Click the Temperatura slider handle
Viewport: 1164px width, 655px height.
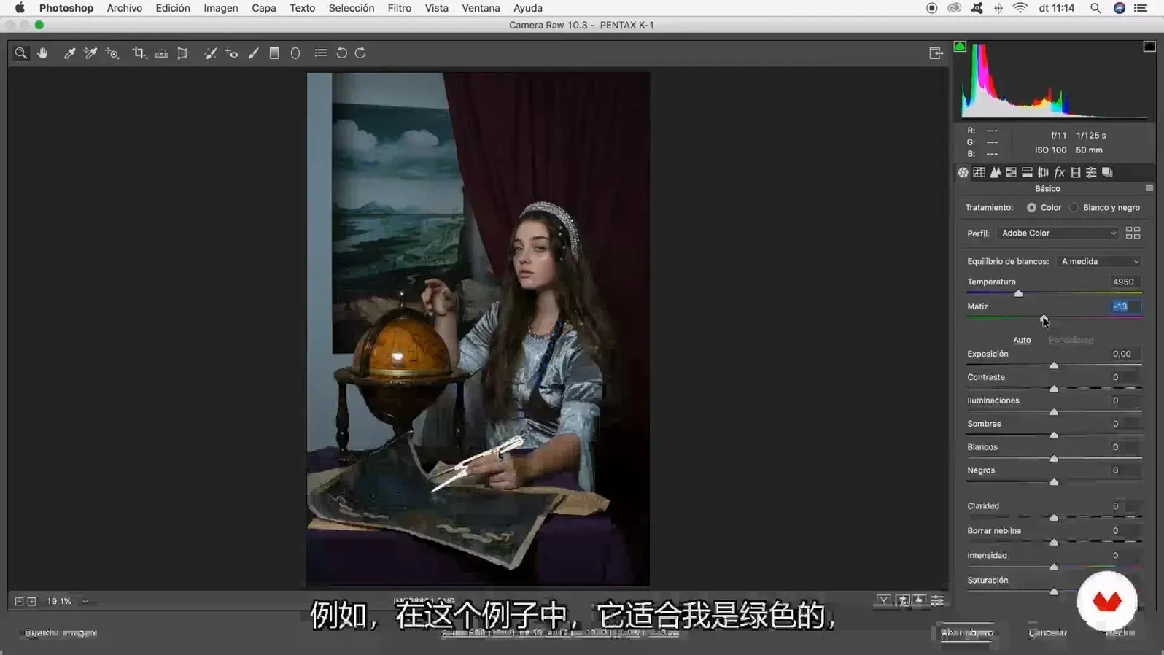[1018, 293]
